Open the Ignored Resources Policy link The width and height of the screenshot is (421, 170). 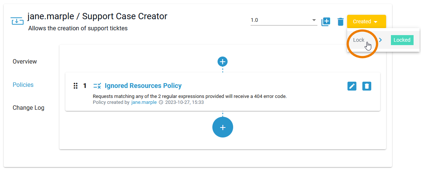[x=143, y=86]
